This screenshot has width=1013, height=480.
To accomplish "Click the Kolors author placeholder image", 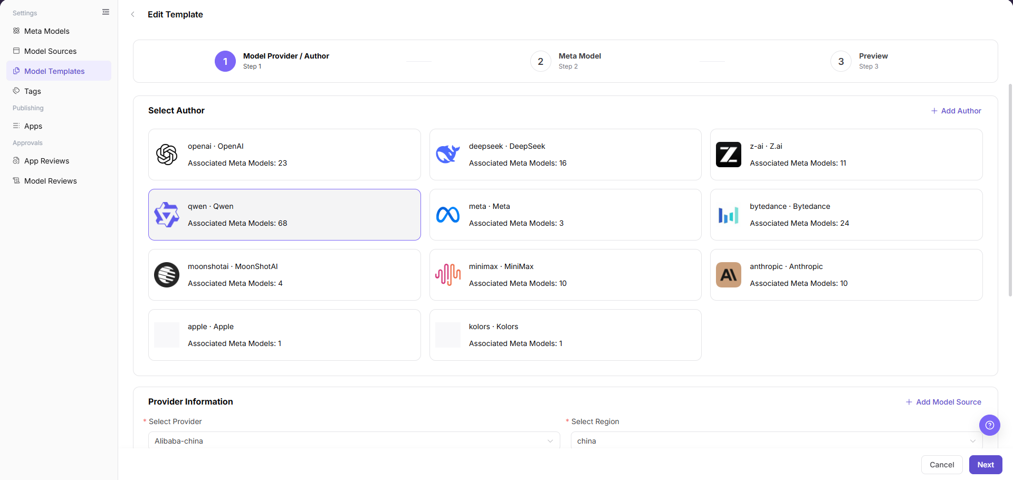I will 448,335.
